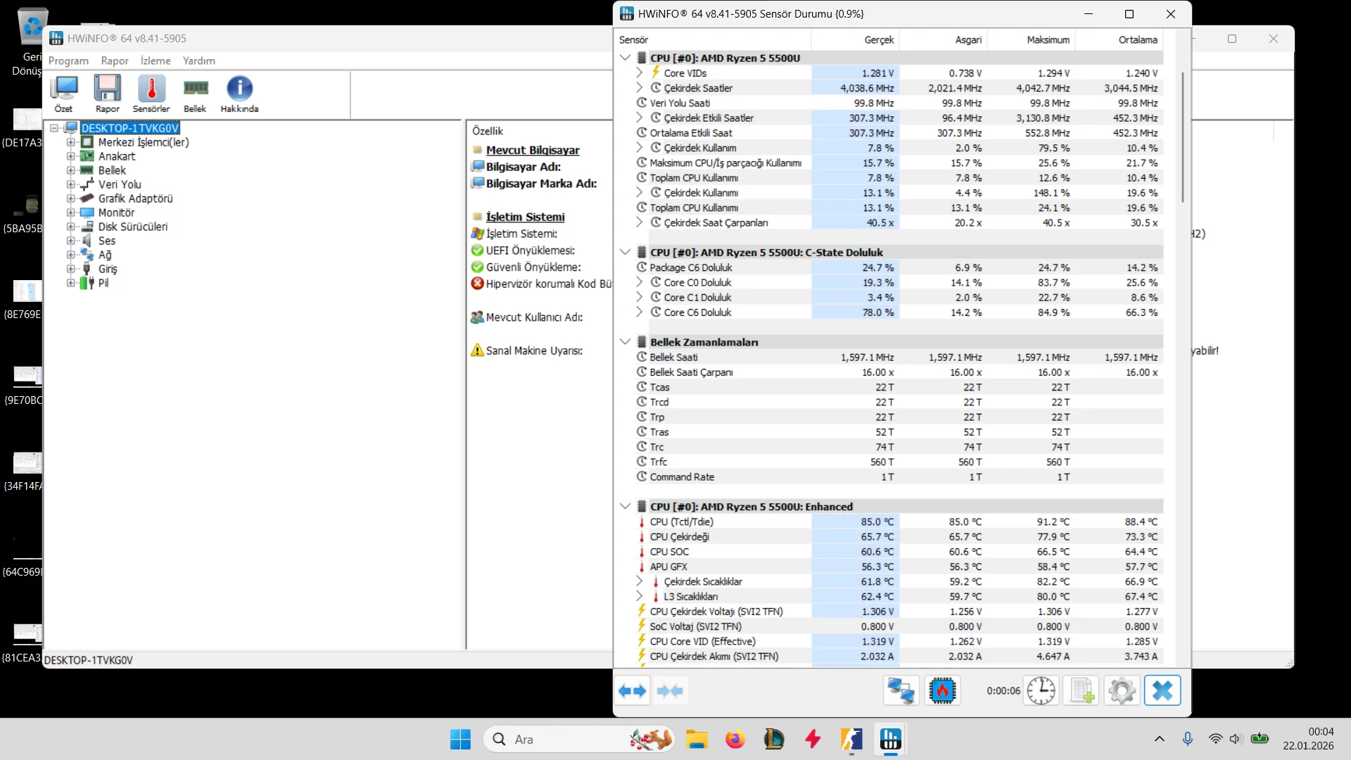Open the İzleme menu
This screenshot has width=1351, height=760.
click(156, 61)
